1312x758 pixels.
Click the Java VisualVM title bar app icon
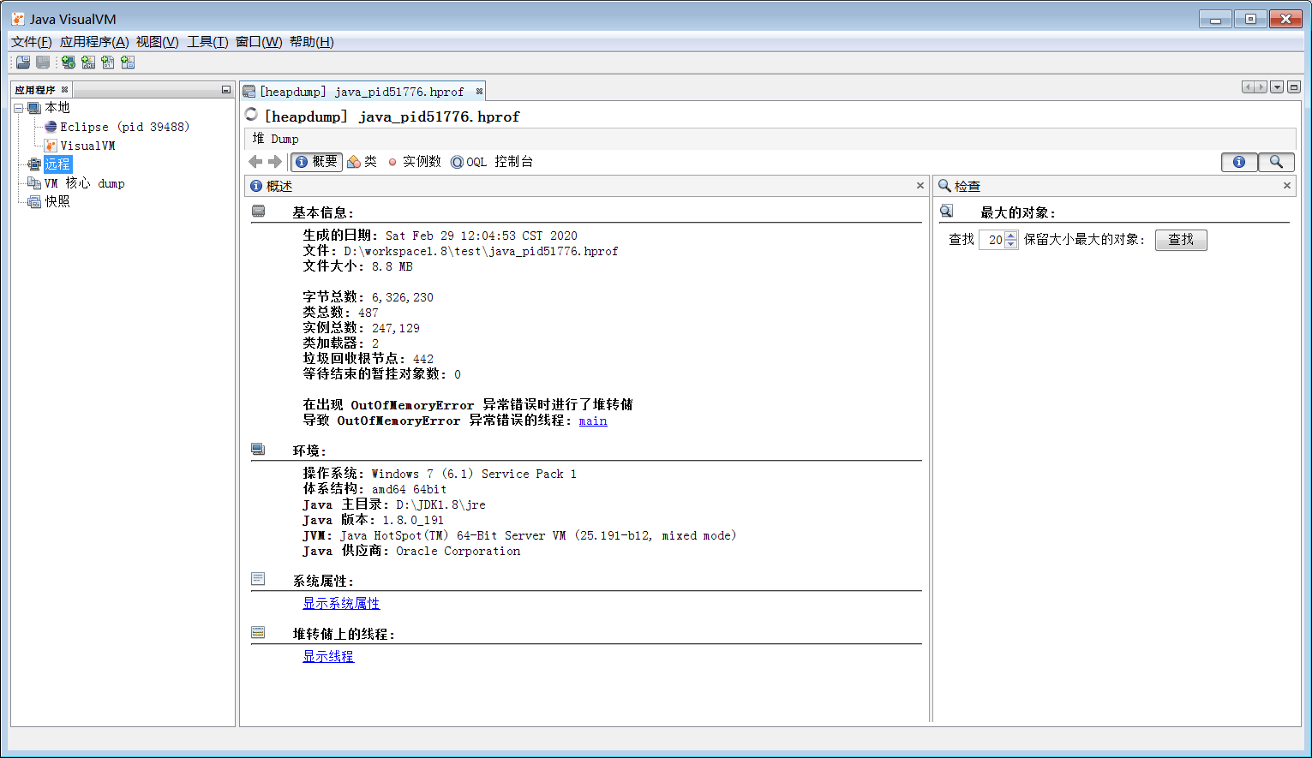[x=18, y=19]
